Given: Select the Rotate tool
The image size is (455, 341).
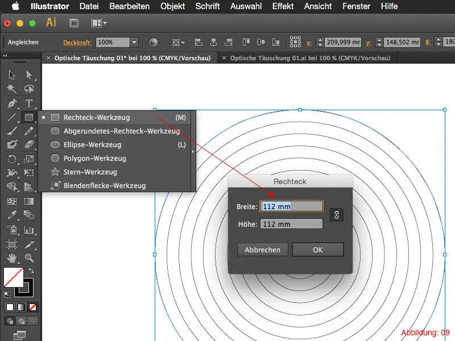Looking at the screenshot, I should (x=12, y=159).
